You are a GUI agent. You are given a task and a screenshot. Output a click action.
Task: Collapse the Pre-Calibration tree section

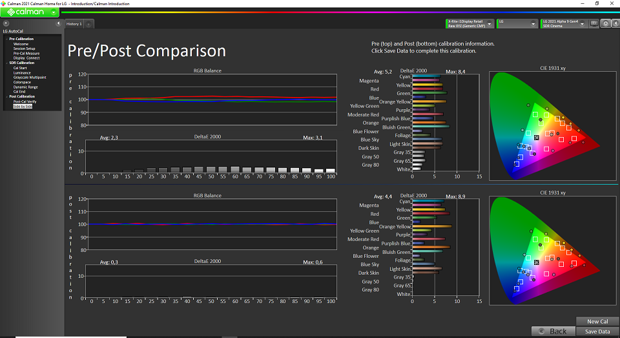(x=6, y=39)
